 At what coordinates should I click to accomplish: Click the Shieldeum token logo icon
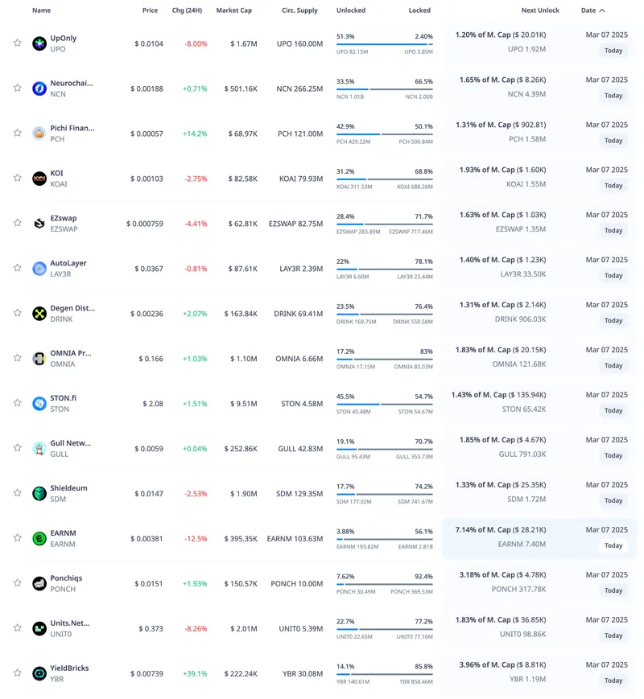[x=39, y=494]
